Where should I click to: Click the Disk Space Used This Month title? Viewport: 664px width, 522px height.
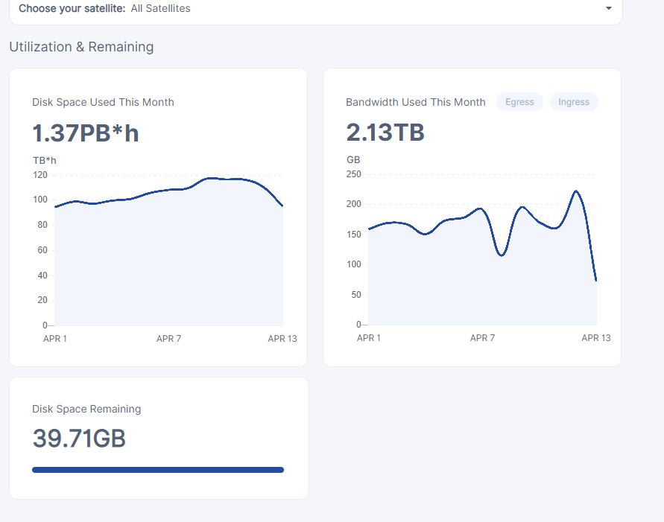coord(103,102)
